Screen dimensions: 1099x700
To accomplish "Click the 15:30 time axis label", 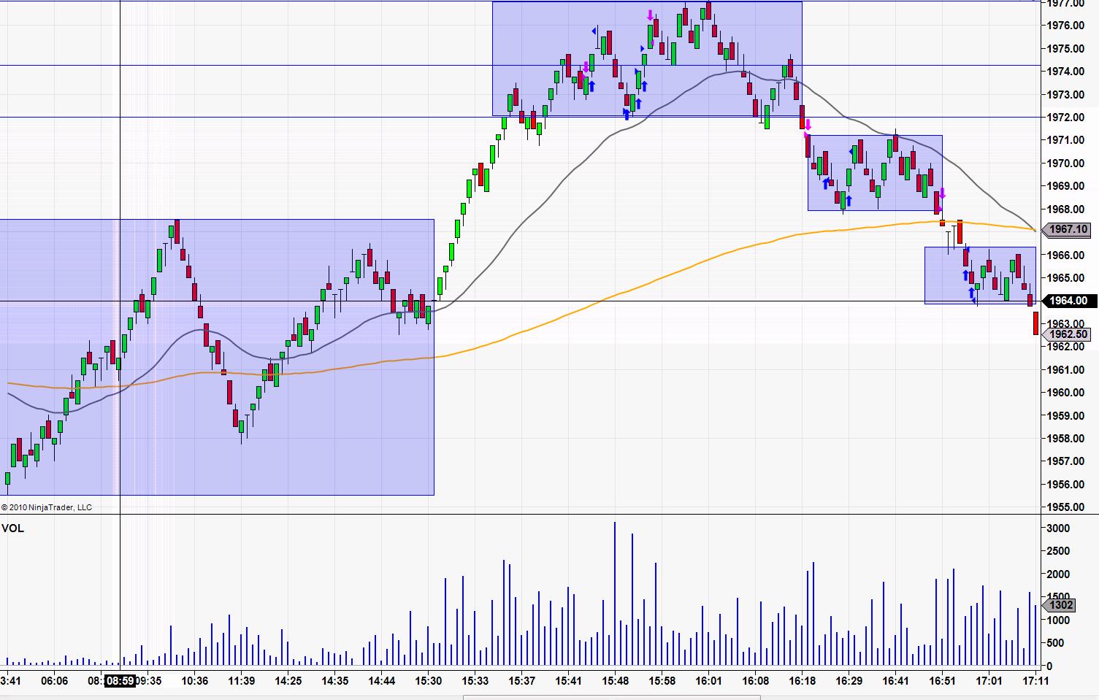I will [x=429, y=681].
